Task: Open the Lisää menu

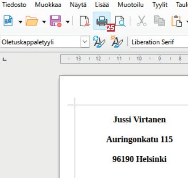Action: 102,4
